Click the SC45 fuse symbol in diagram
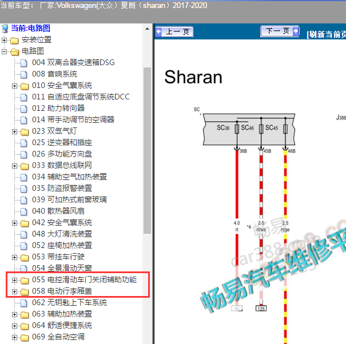 [x=285, y=129]
